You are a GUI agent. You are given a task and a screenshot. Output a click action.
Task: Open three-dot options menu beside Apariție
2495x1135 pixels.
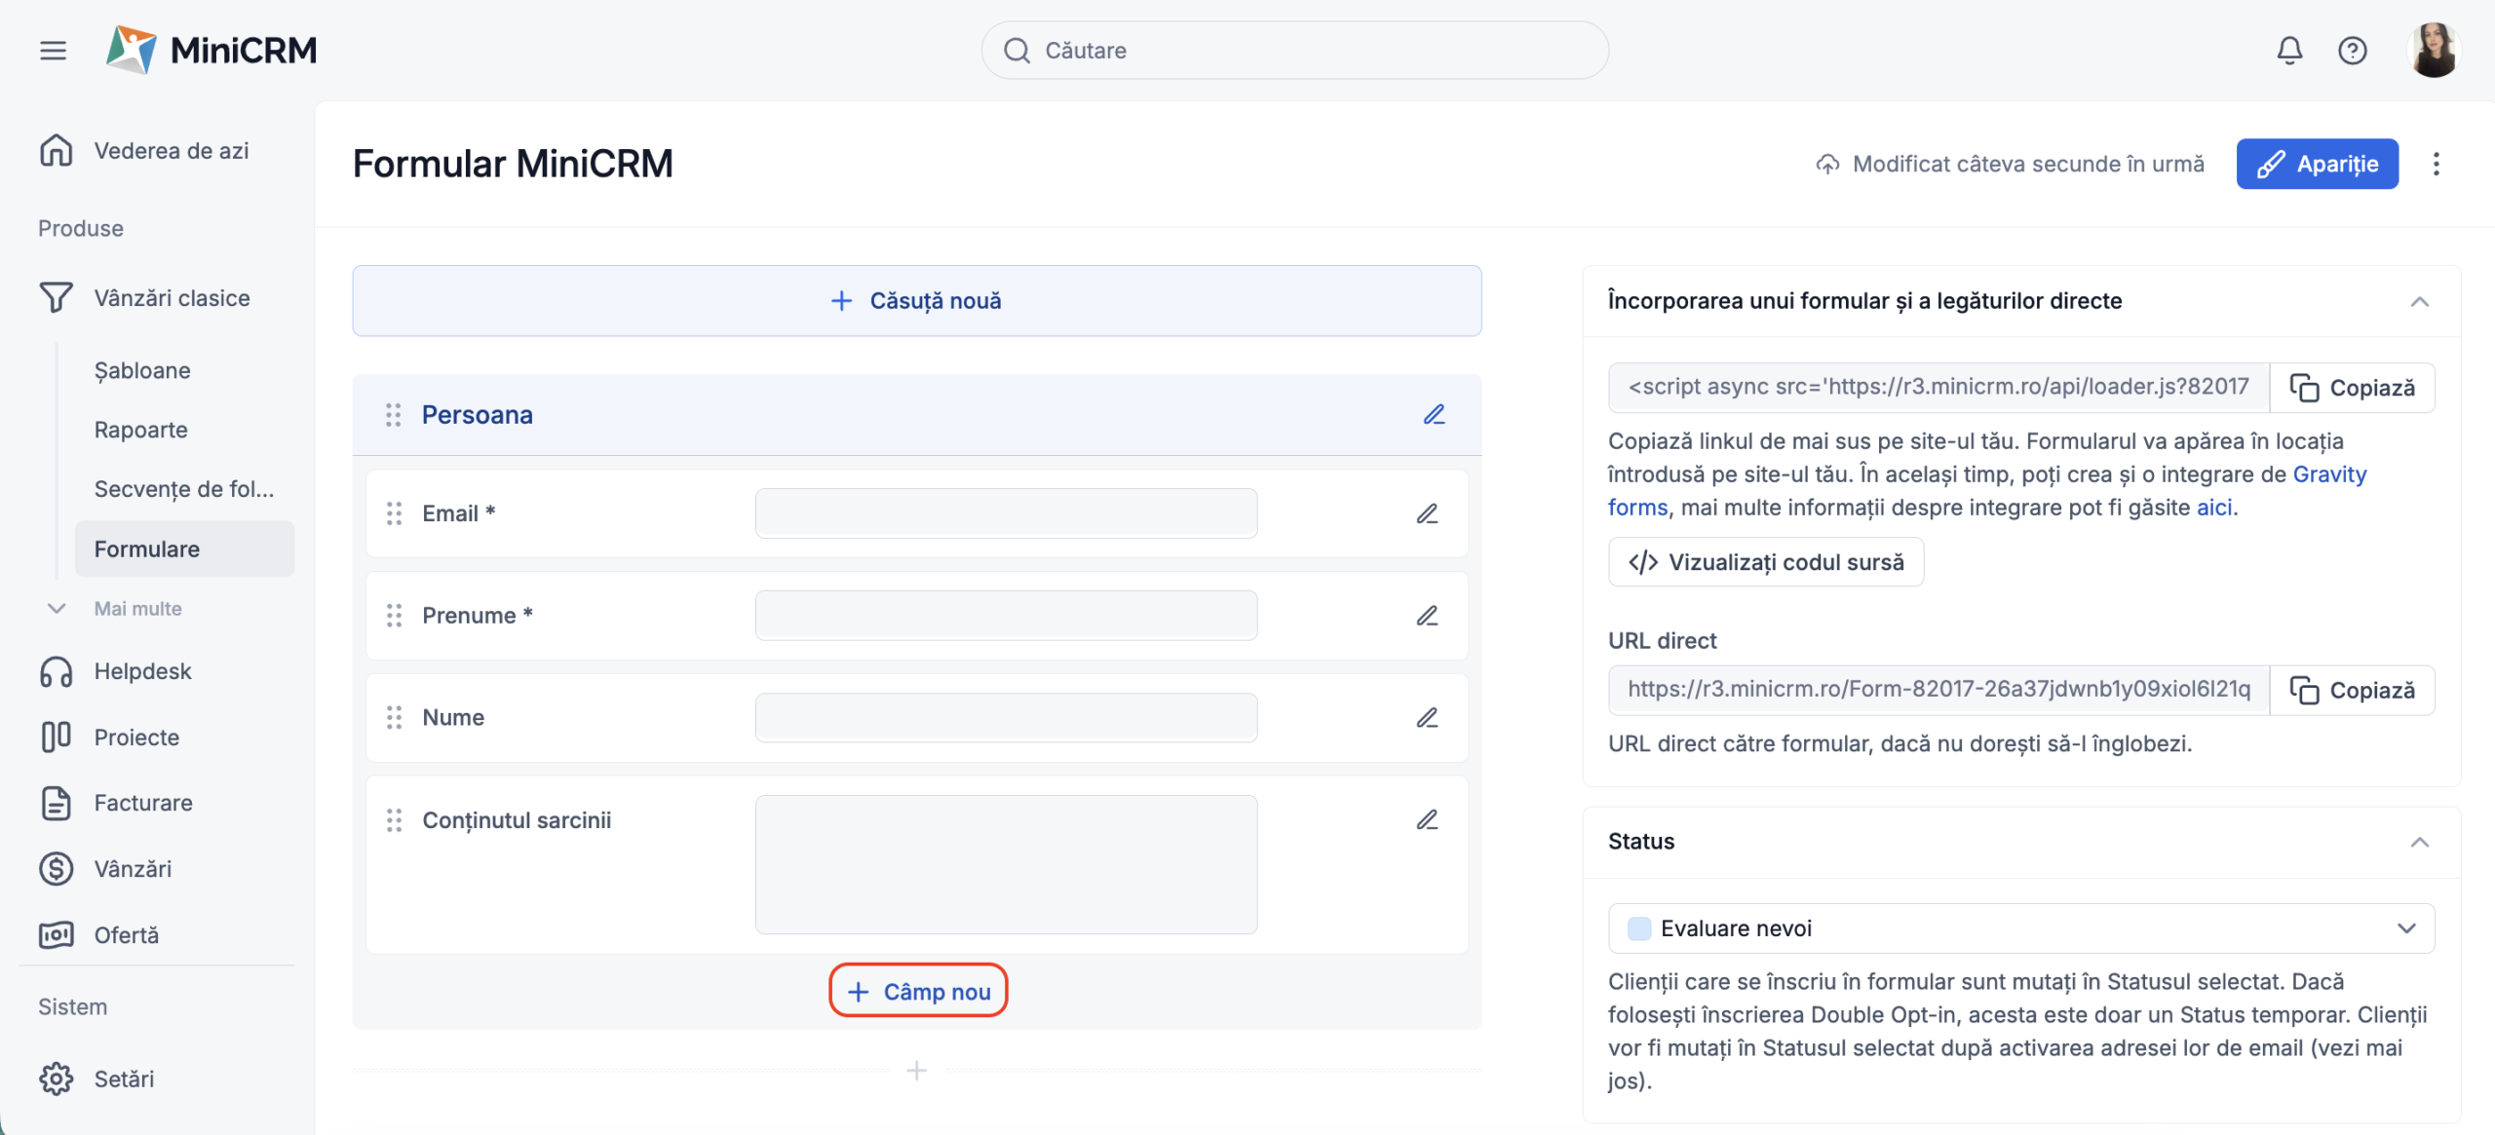(x=2436, y=164)
